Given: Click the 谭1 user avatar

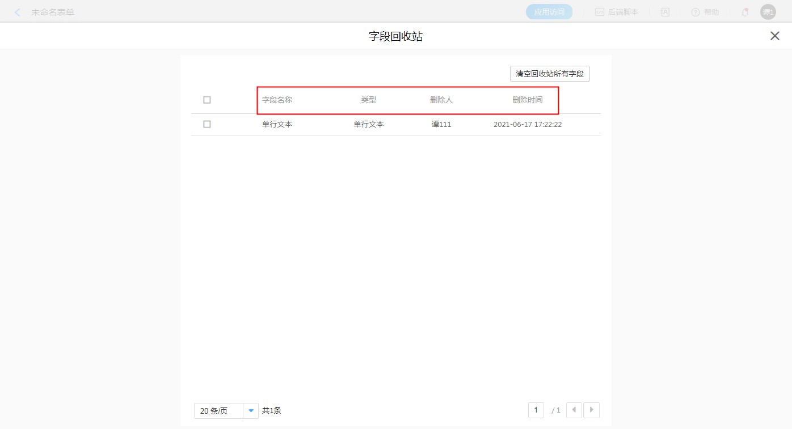Looking at the screenshot, I should pos(768,12).
